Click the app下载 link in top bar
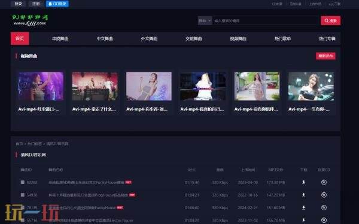Viewport: 359px width, 224px height. click(x=334, y=4)
